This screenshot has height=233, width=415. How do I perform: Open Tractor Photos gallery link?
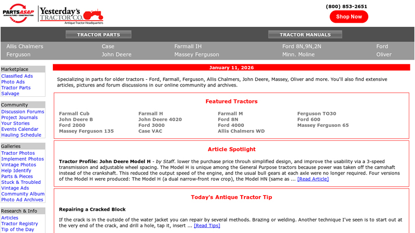[18, 153]
